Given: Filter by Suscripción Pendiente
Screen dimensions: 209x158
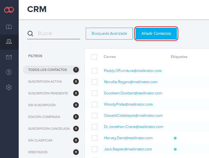Looking at the screenshot, I should [x=48, y=93].
